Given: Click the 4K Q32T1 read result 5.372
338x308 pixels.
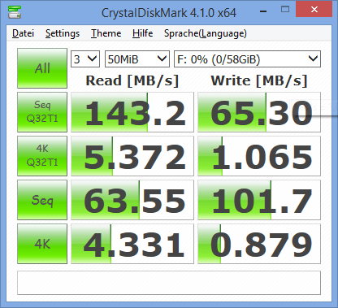Looking at the screenshot, I should 132,156.
